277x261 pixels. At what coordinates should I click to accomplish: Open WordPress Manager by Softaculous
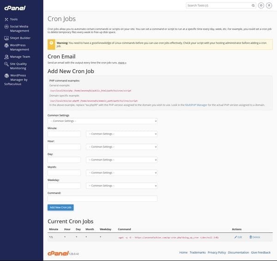click(x=6, y=75)
